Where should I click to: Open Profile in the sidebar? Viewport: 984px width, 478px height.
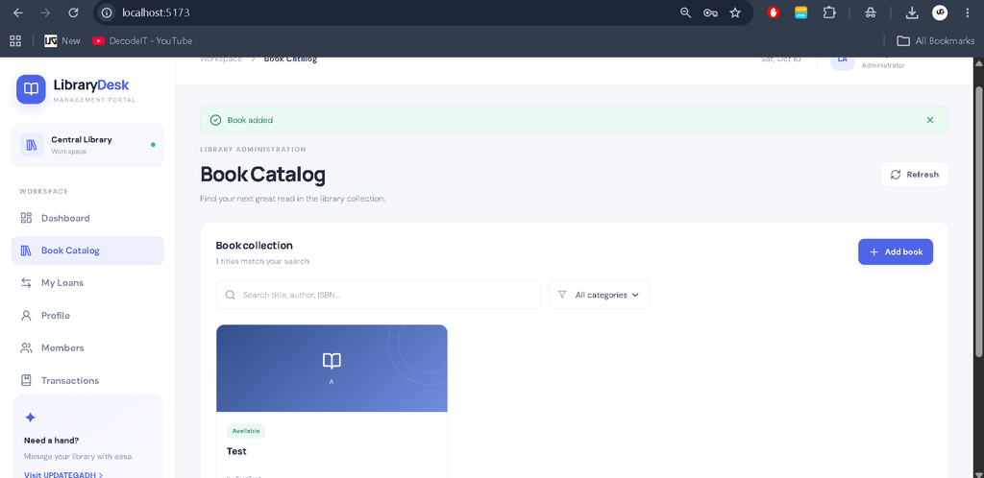(x=87, y=315)
